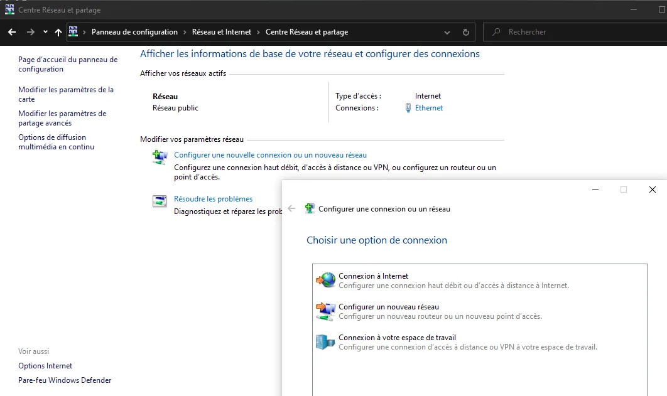Refresh the page with the refresh icon

466,32
